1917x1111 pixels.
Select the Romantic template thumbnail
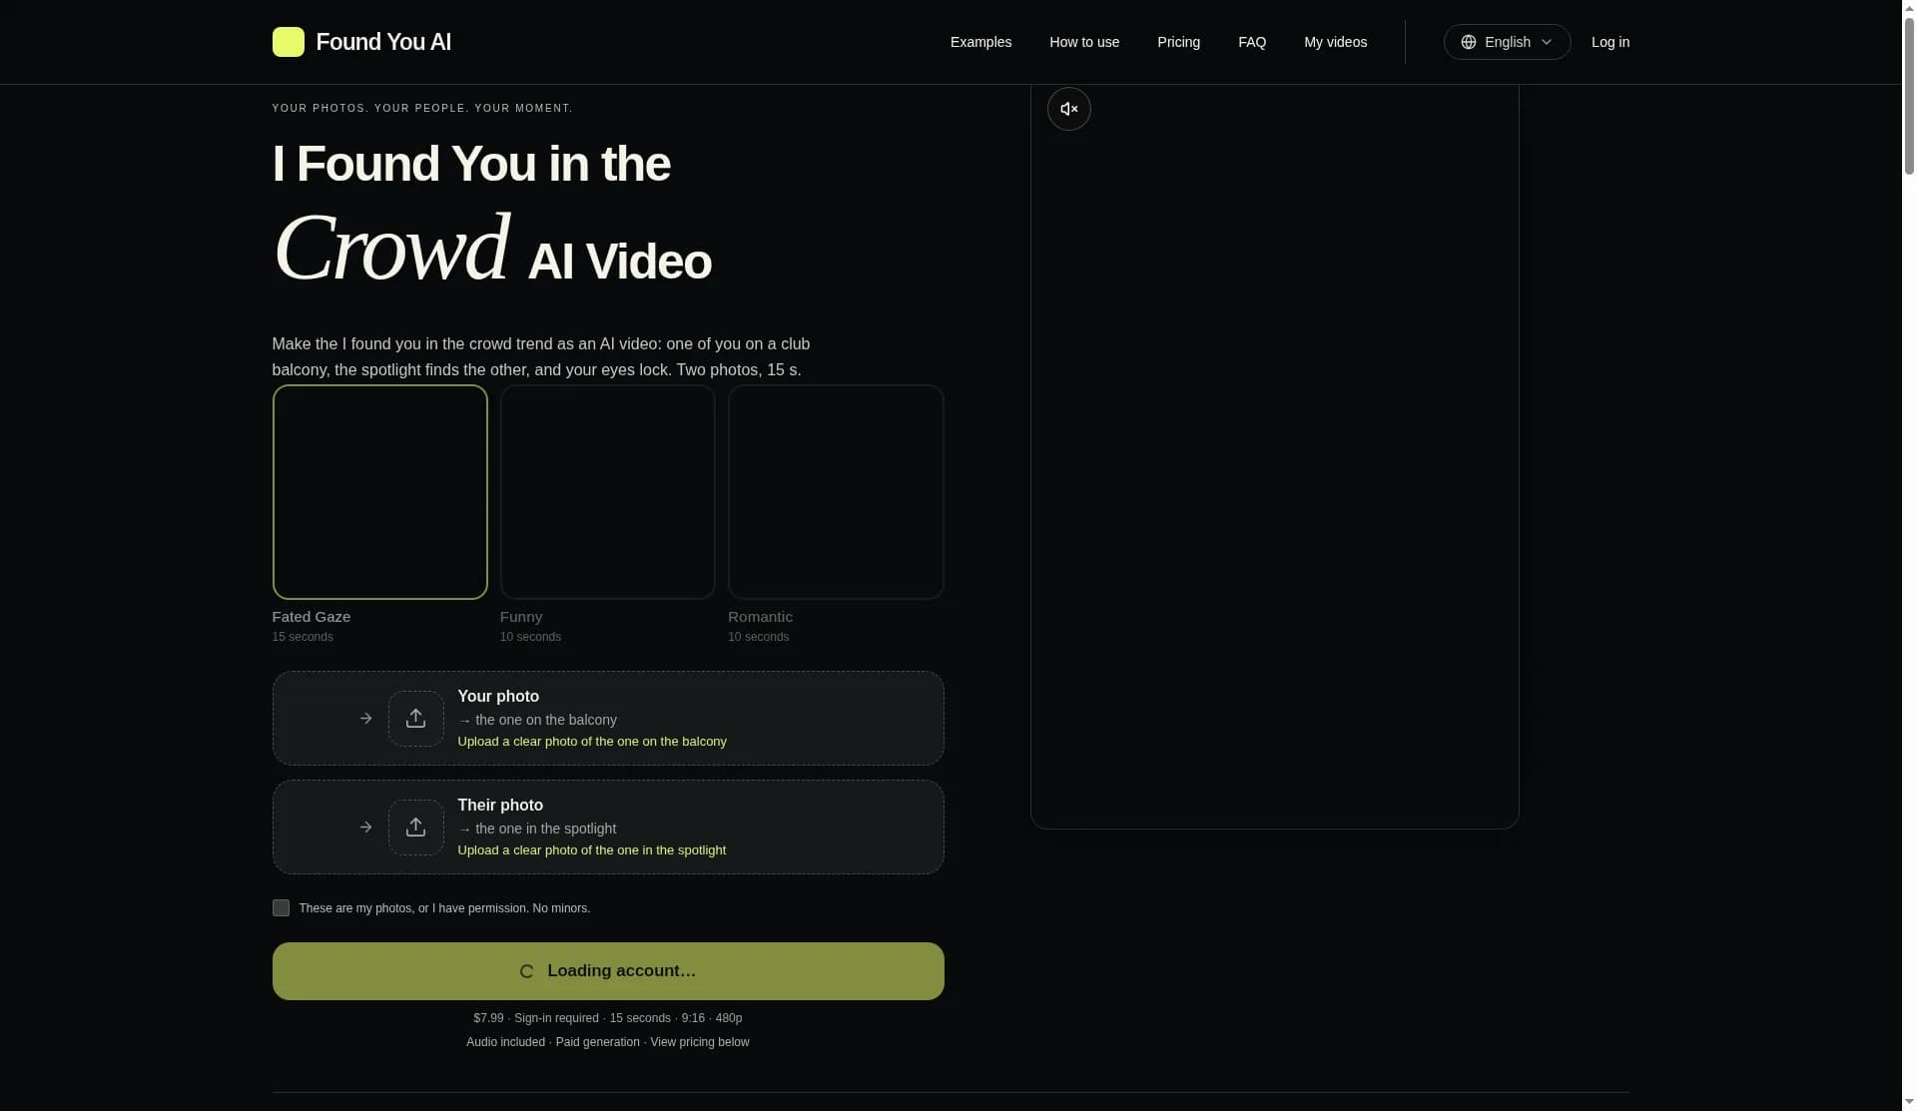(x=836, y=492)
